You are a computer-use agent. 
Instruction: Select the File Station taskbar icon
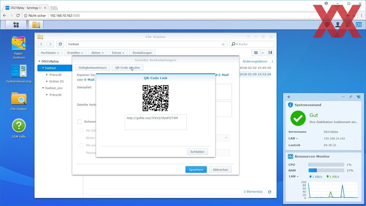click(x=36, y=25)
